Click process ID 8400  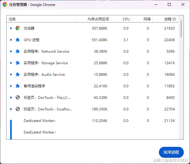[170, 98]
